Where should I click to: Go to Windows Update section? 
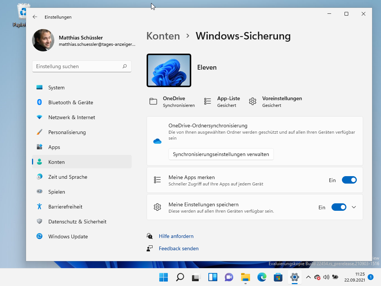pyautogui.click(x=68, y=236)
